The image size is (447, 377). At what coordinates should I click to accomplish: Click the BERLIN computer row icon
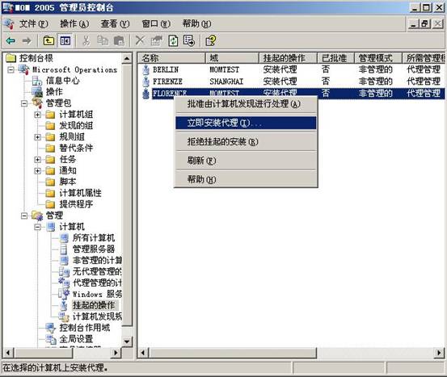(145, 69)
